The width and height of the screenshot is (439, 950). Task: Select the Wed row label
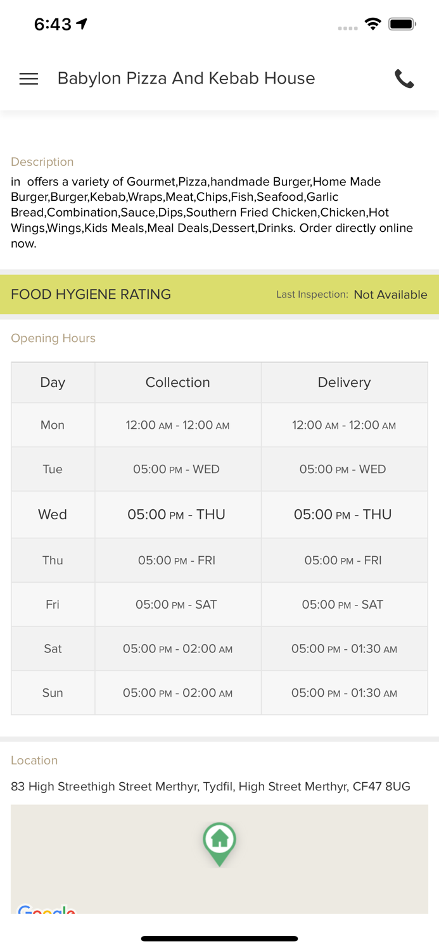point(53,514)
